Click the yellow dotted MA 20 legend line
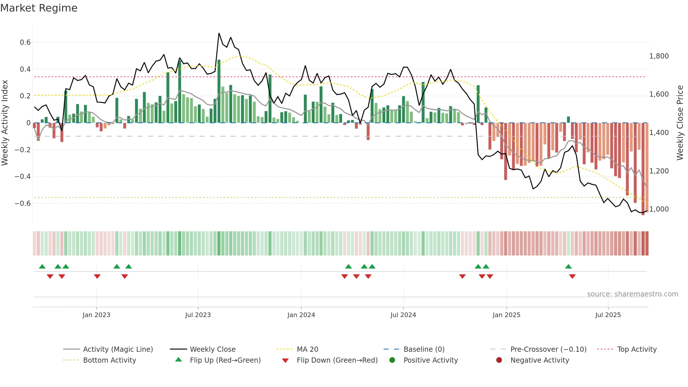 point(285,349)
